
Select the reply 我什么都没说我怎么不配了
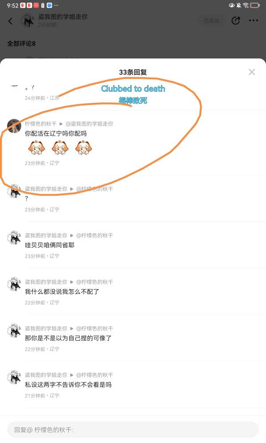[62, 291]
